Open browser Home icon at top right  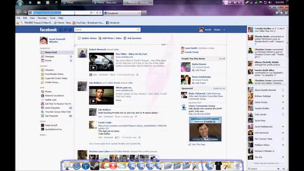277,13
